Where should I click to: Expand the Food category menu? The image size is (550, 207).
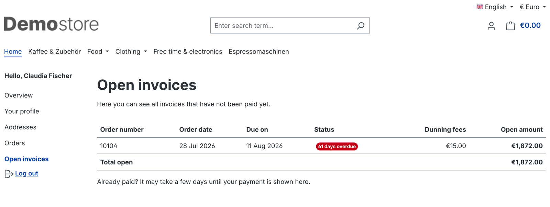[x=98, y=51]
